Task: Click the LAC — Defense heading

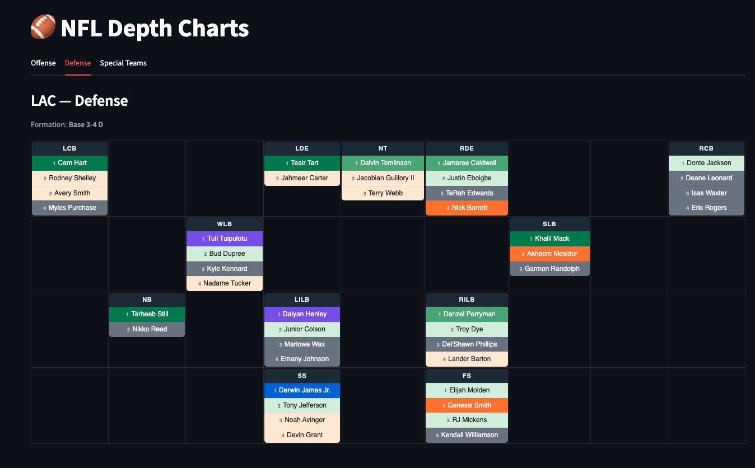Action: tap(80, 101)
